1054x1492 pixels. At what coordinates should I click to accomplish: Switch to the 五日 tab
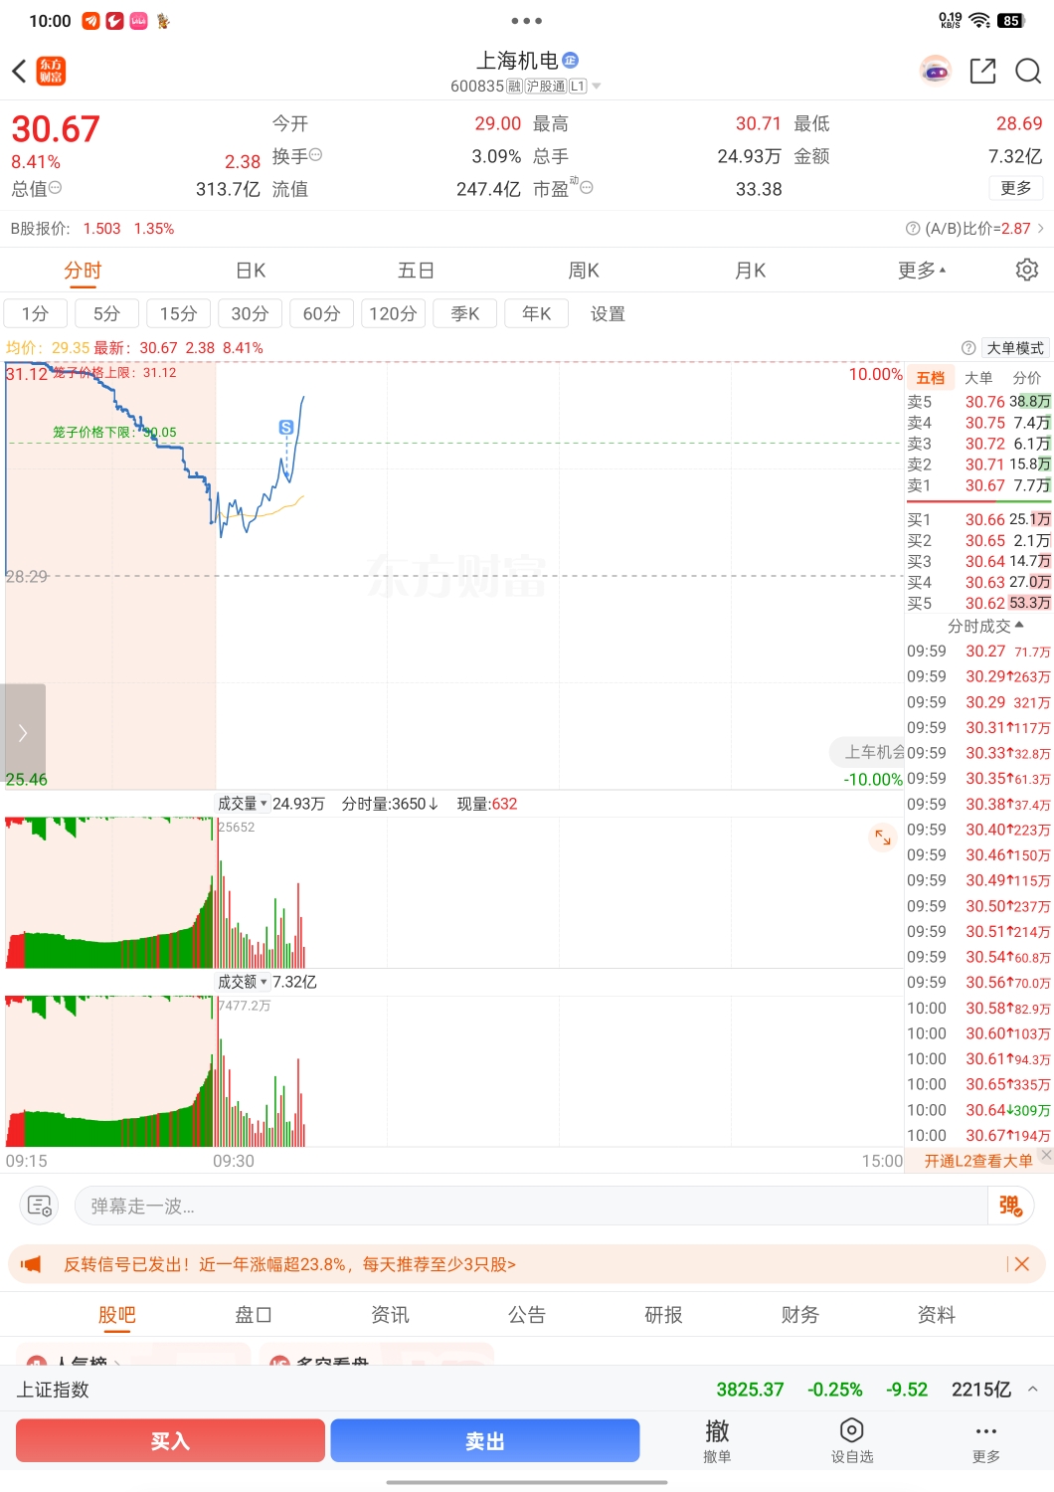click(416, 271)
